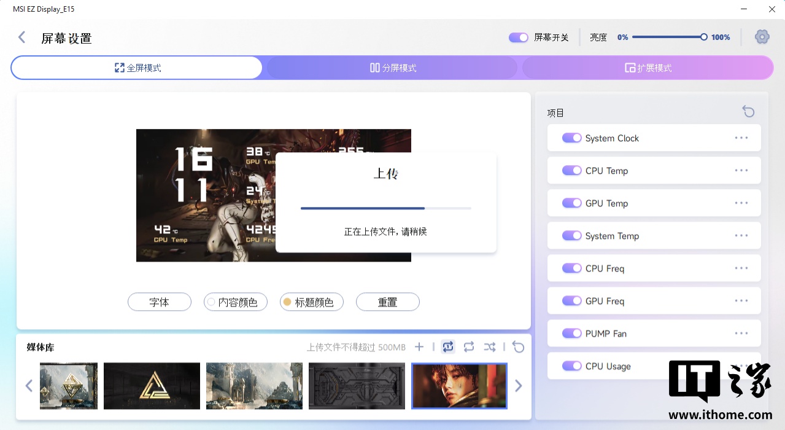The width and height of the screenshot is (785, 430).
Task: Switch to the 分屏模式 split-screen tab
Action: pyautogui.click(x=393, y=68)
